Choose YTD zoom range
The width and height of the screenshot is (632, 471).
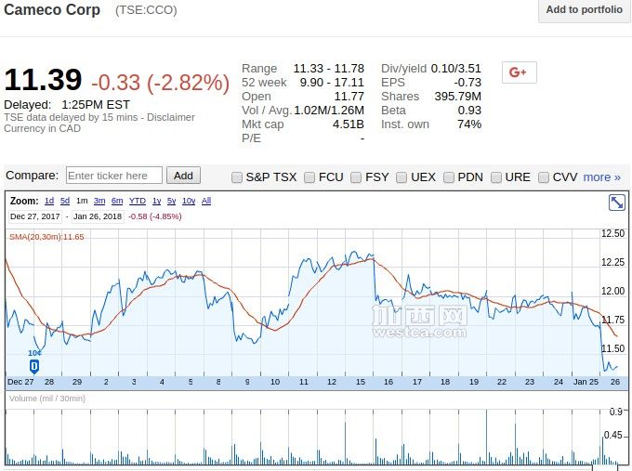[137, 201]
